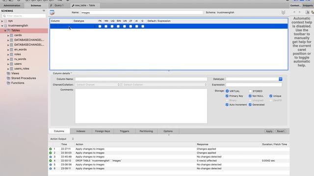Select the ru_words table label
This screenshot has width=314, height=176.
pos(20,59)
